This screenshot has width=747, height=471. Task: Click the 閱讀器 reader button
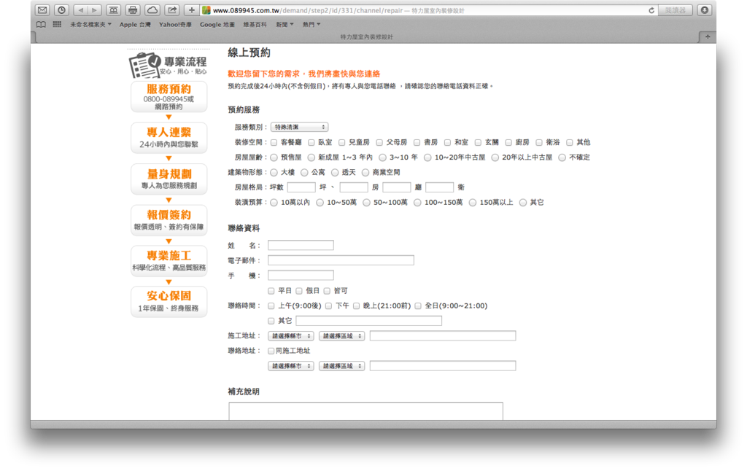pos(675,10)
